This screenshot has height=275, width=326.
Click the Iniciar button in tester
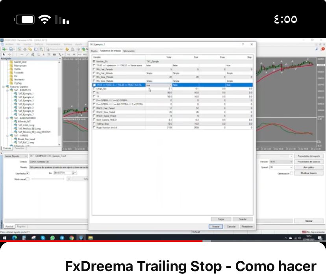[x=309, y=221]
